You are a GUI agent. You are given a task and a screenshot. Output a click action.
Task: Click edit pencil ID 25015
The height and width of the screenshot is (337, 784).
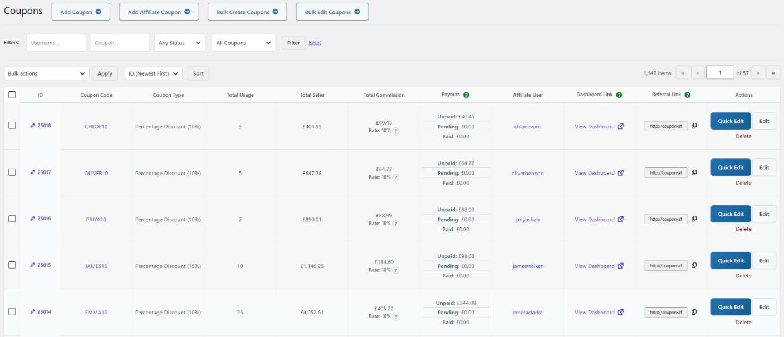coord(32,265)
